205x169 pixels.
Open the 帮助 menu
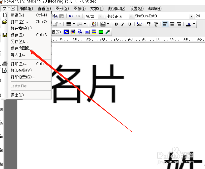tap(155, 8)
